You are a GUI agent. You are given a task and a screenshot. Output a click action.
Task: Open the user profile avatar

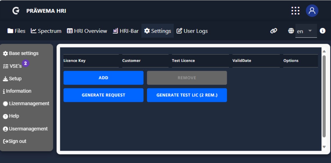point(312,11)
